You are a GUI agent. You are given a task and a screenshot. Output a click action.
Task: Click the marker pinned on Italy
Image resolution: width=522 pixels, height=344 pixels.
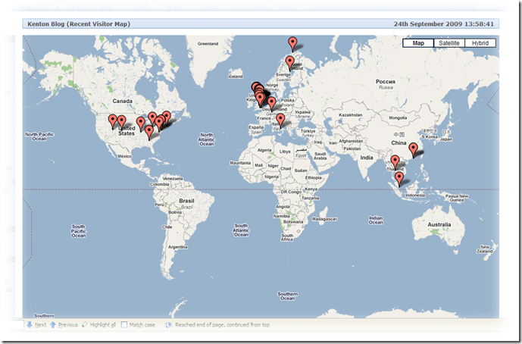pyautogui.click(x=280, y=120)
